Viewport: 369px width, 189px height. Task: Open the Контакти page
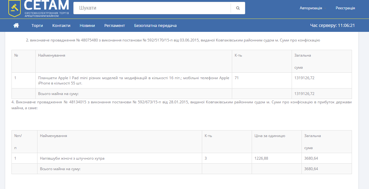pyautogui.click(x=61, y=25)
